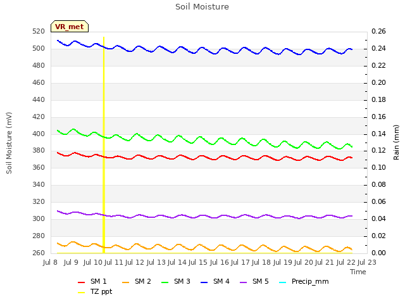This screenshot has width=405, height=304.
Task: Click the VR_met label badge
Action: pos(70,27)
